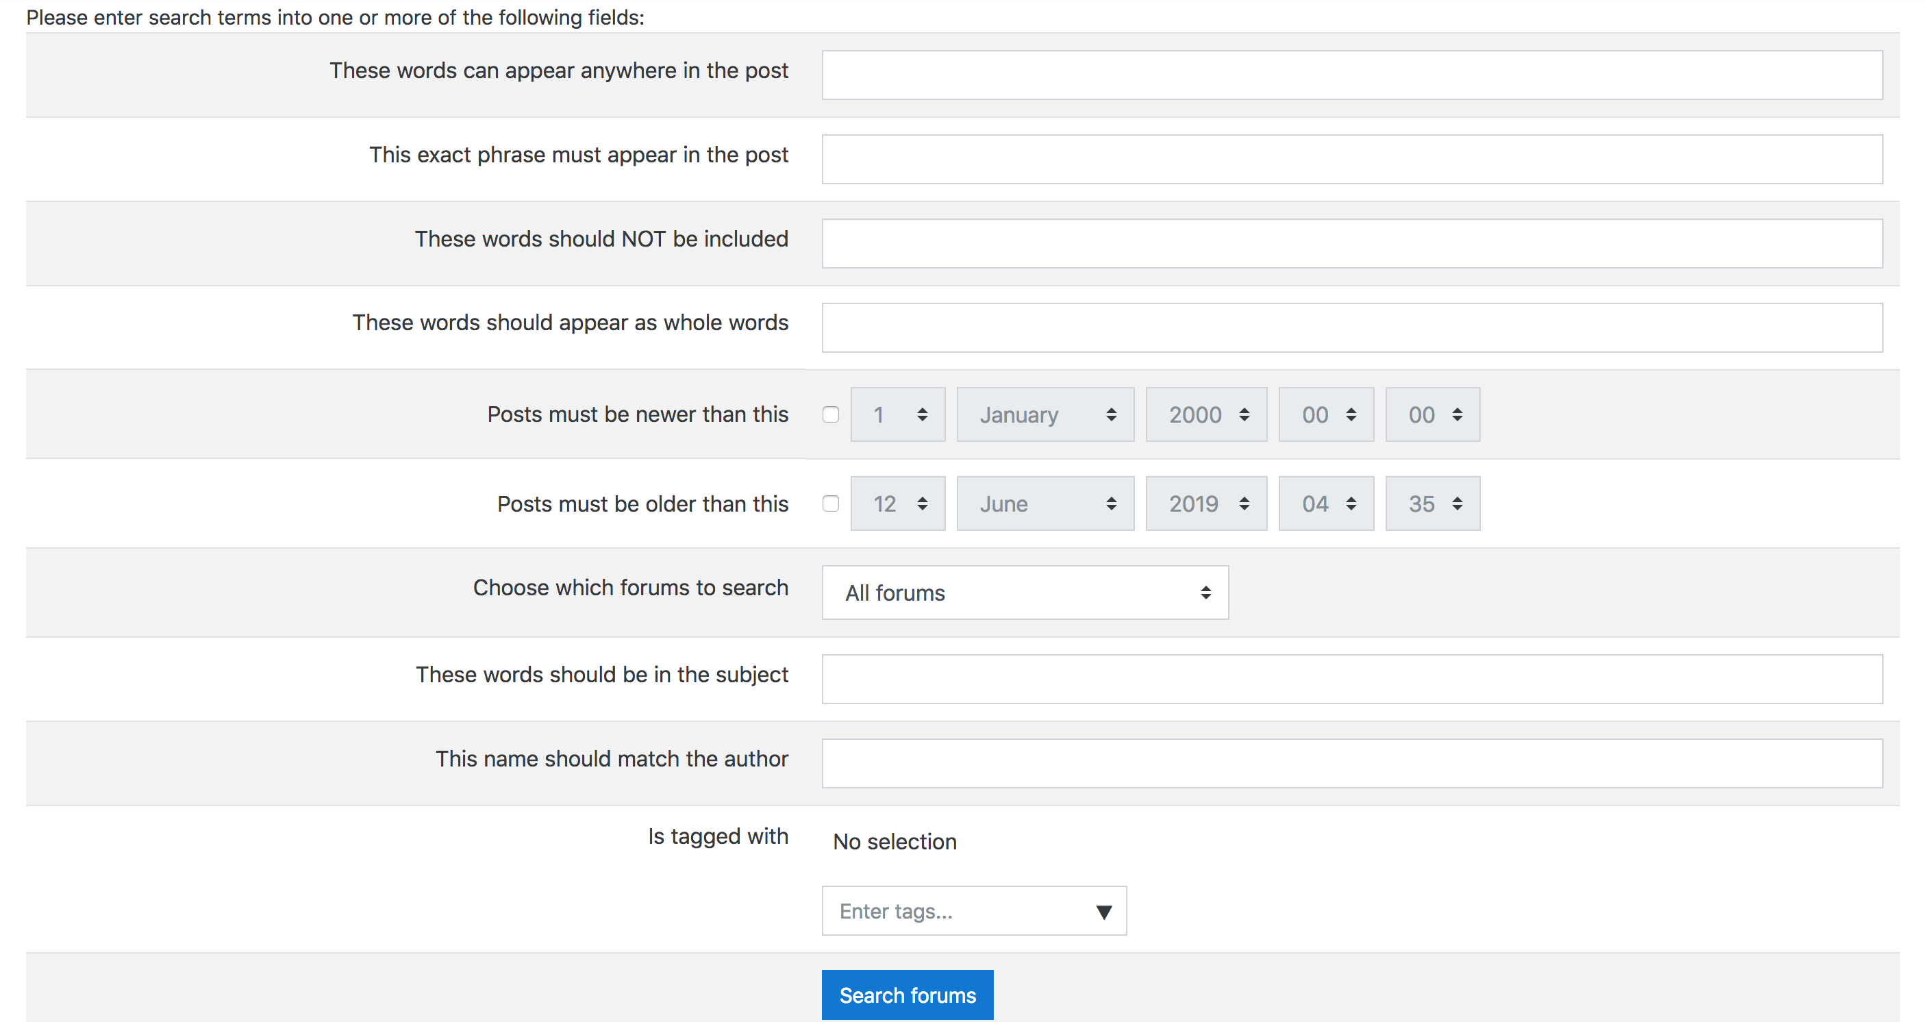Click the 'words should be in the subject' field

click(x=1352, y=679)
